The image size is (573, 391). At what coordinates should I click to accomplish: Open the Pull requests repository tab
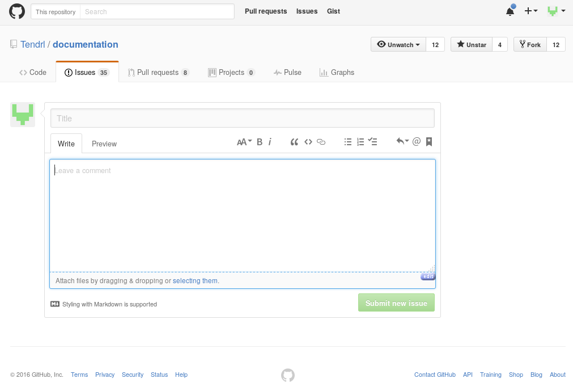[158, 73]
